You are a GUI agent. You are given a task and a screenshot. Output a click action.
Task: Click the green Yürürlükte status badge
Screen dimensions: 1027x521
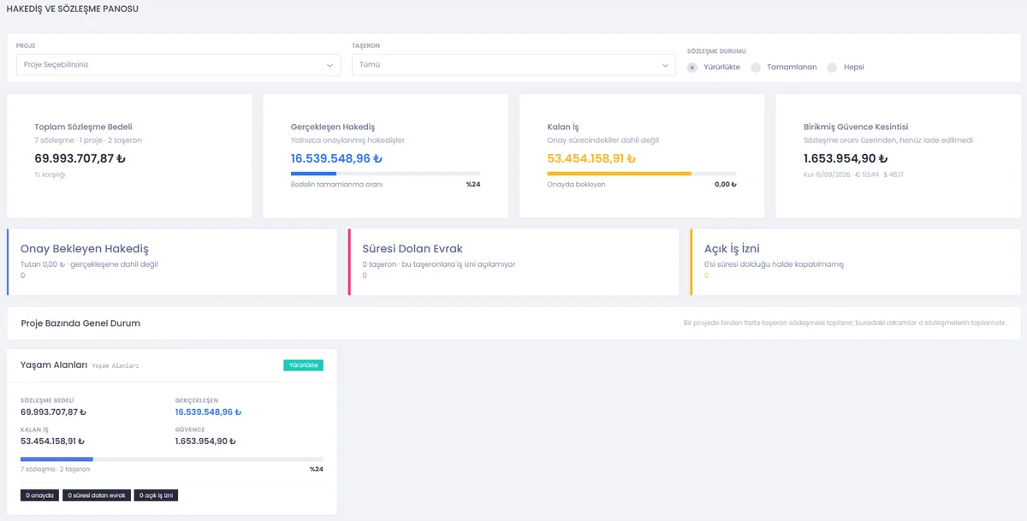(303, 365)
